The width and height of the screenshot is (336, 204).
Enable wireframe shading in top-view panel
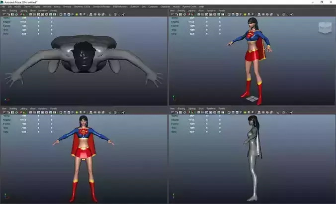point(61,14)
